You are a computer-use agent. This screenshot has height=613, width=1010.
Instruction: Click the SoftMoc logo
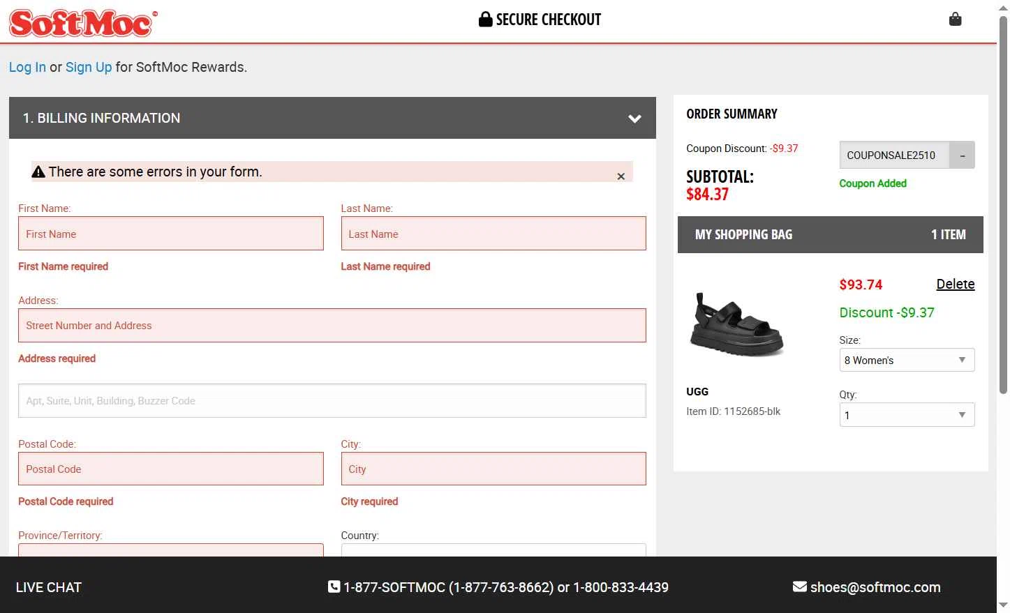pos(83,23)
